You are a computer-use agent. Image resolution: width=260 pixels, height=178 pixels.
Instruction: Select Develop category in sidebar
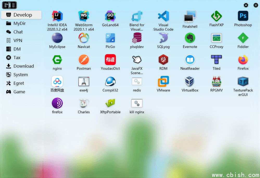tap(21, 15)
